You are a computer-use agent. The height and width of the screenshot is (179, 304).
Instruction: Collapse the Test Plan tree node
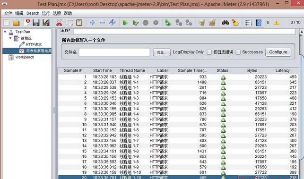coord(5,32)
